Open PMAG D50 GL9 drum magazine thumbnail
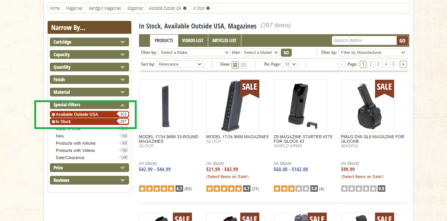Image resolution: width=447 pixels, height=221 pixels. pos(367,106)
